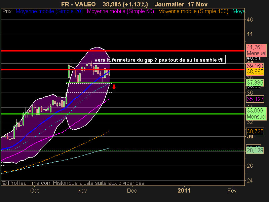Click the '39,160' red price label
The width and height of the screenshot is (269, 202).
(x=255, y=66)
